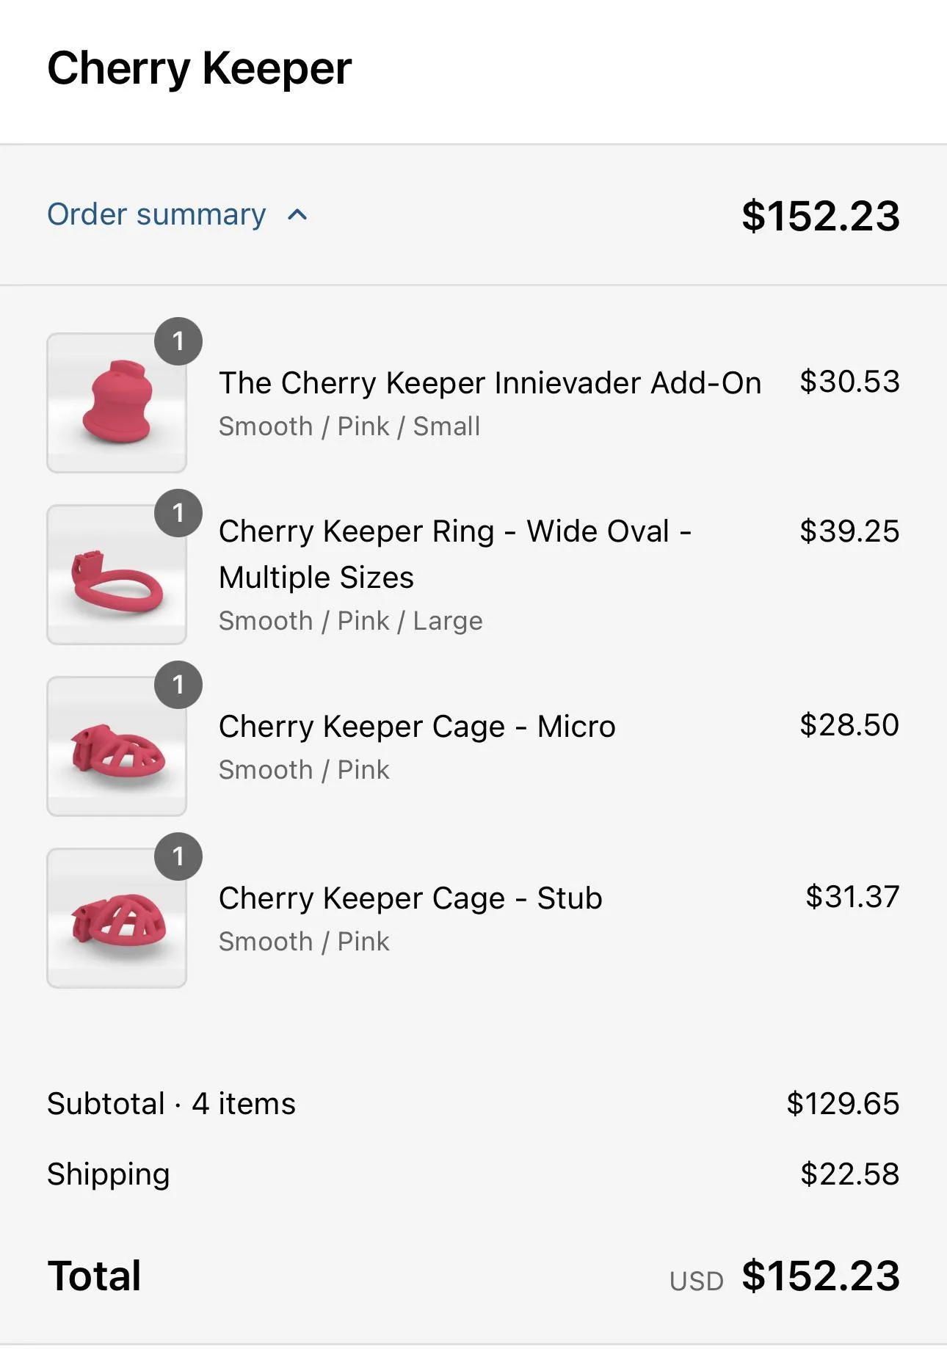This screenshot has width=947, height=1349.
Task: Click quantity badge on Cage Micro
Action: pyautogui.click(x=178, y=685)
